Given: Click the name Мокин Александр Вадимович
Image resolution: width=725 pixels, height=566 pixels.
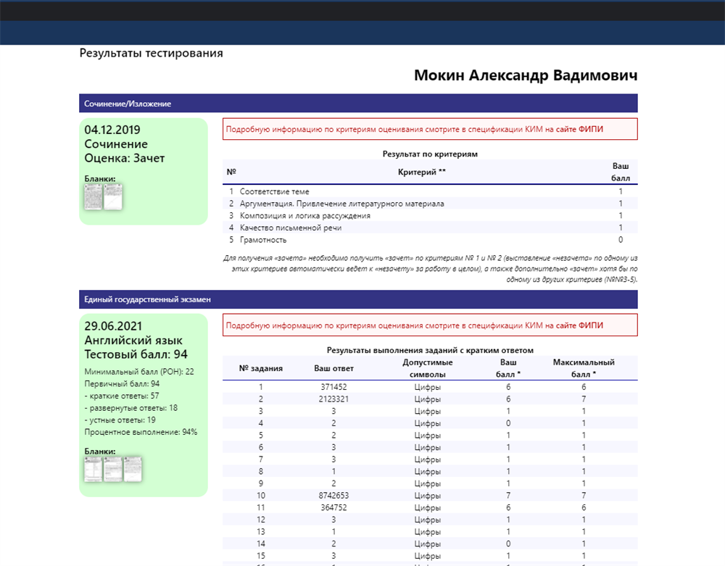Looking at the screenshot, I should click(526, 75).
